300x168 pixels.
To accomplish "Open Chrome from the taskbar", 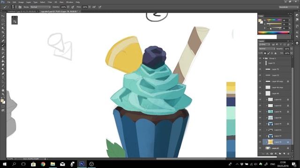I will click(43, 164).
